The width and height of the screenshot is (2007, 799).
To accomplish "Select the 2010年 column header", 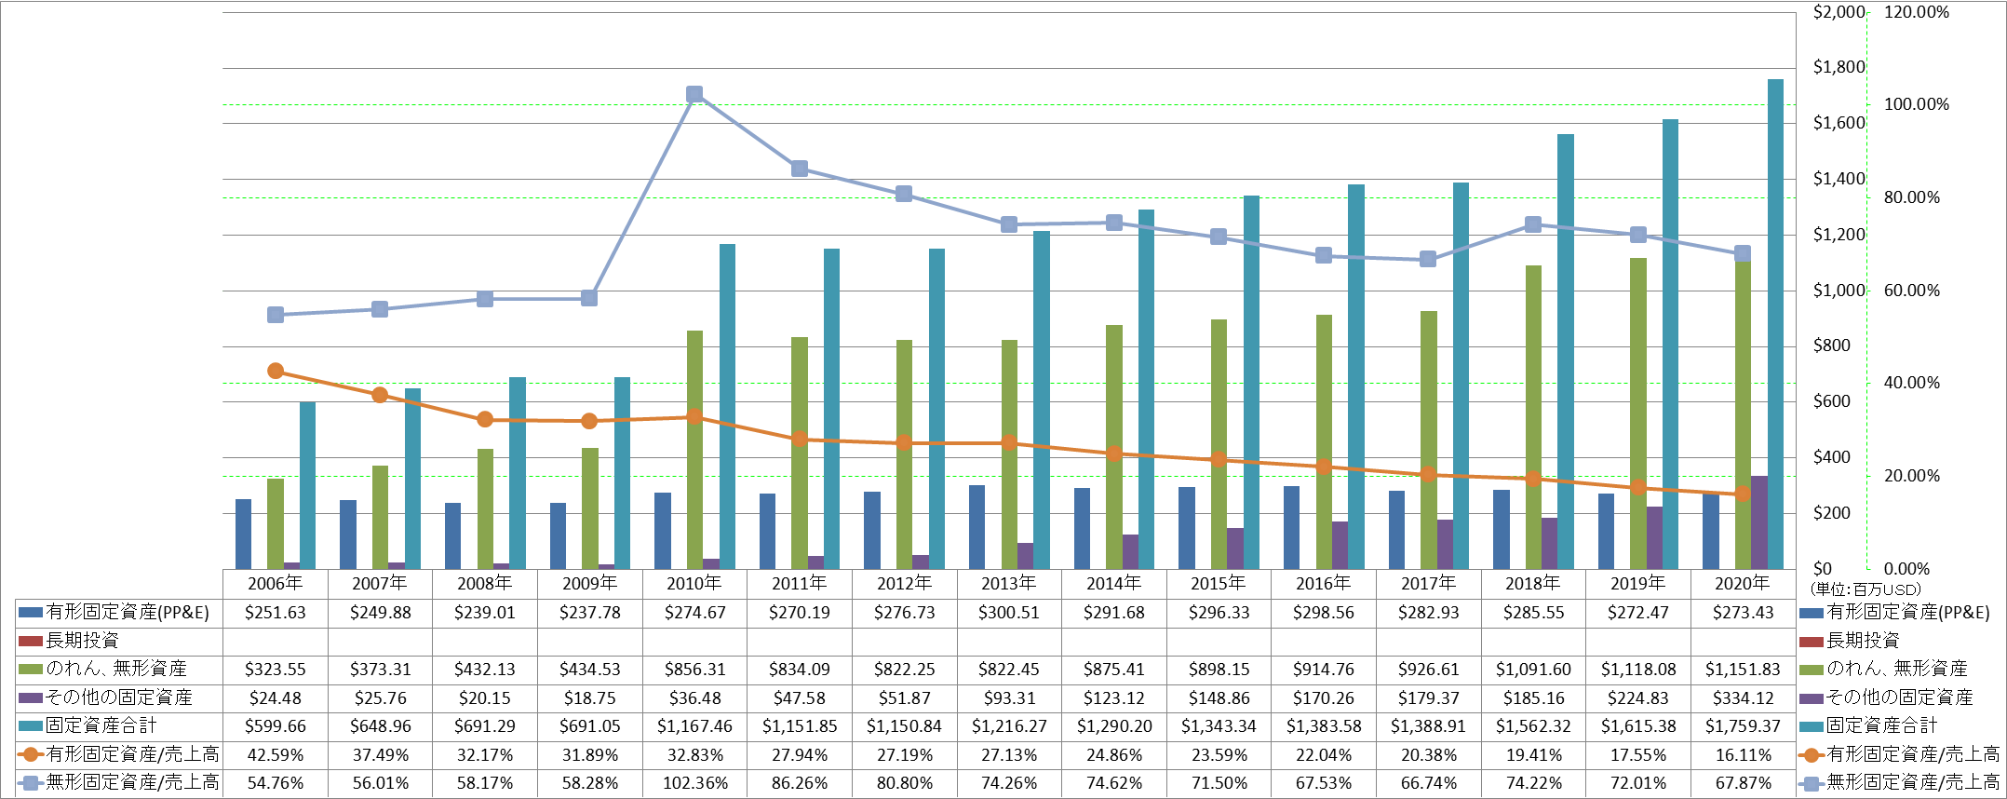I will (694, 583).
